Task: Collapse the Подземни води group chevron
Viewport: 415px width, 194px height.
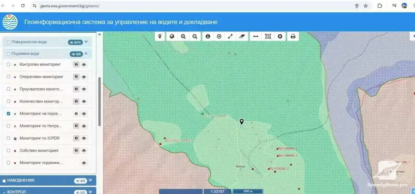Action: coord(86,54)
